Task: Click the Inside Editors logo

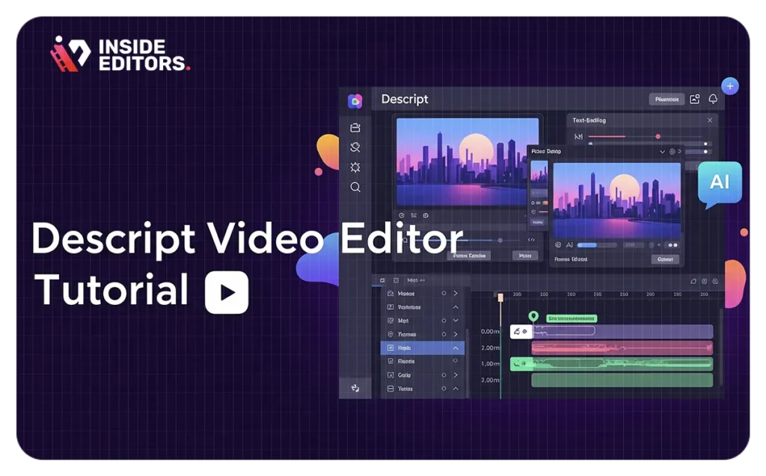Action: (120, 55)
